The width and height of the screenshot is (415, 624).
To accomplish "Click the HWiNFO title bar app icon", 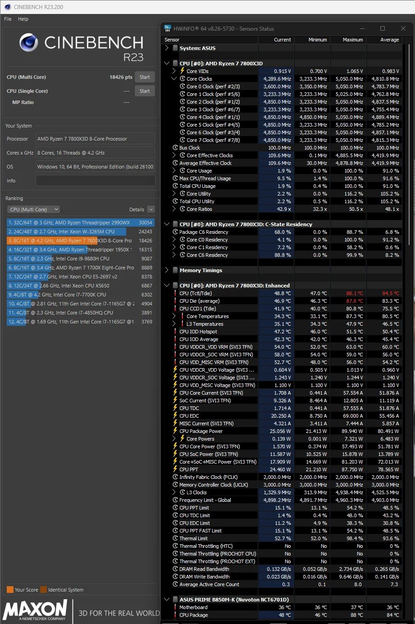I will coord(168,28).
